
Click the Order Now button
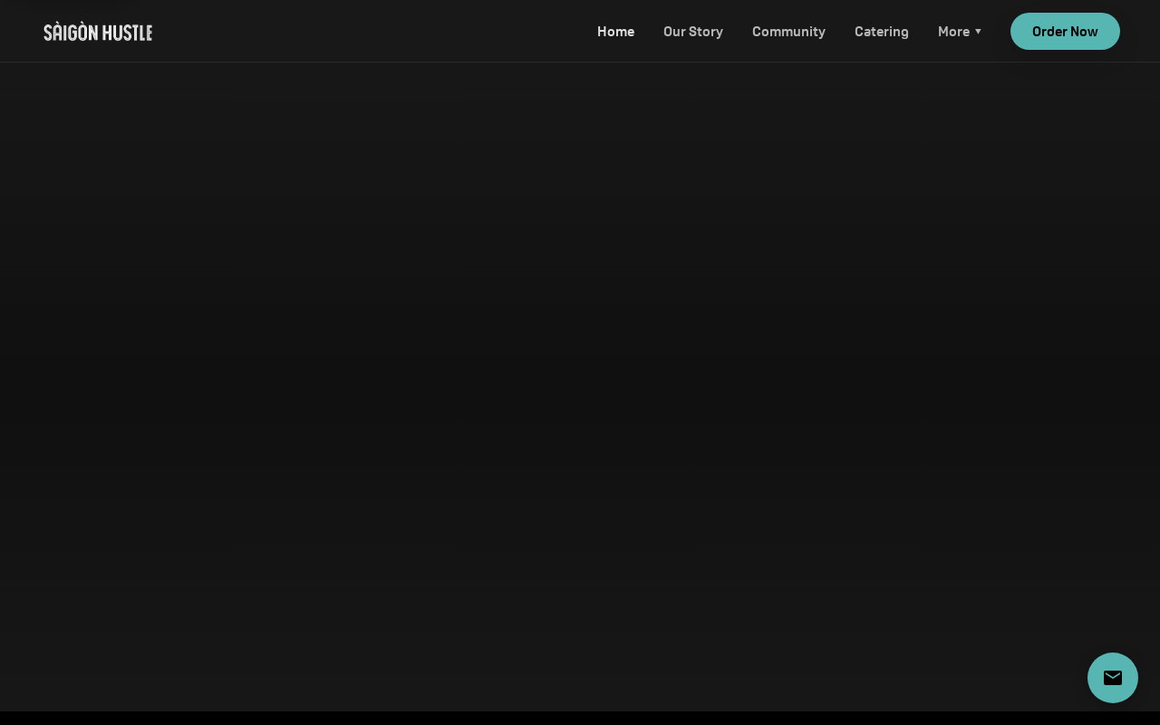pos(1065,31)
